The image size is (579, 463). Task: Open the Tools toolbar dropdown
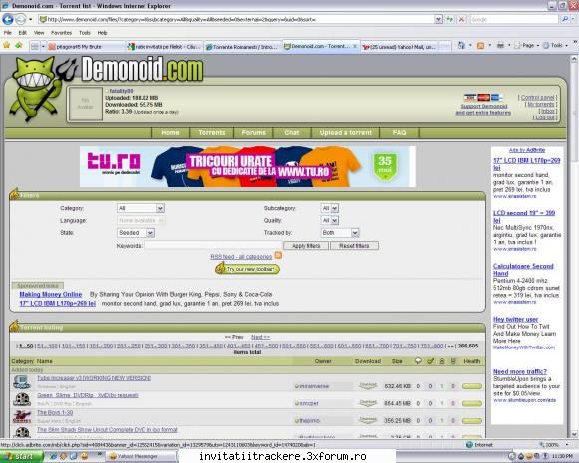[x=555, y=46]
